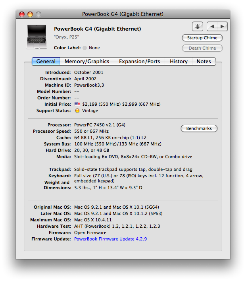This screenshot has width=246, height=281.
Task: Click the Color Label gray circle swatch
Action: click(85, 48)
